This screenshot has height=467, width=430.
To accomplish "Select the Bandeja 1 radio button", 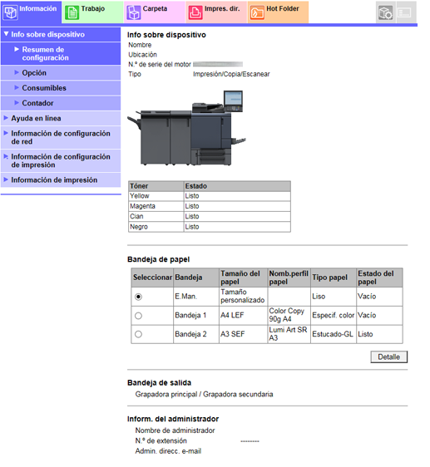I will [138, 316].
